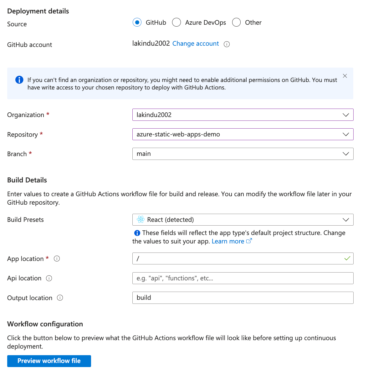Click the Api location info icon
378x373 pixels.
[49, 278]
